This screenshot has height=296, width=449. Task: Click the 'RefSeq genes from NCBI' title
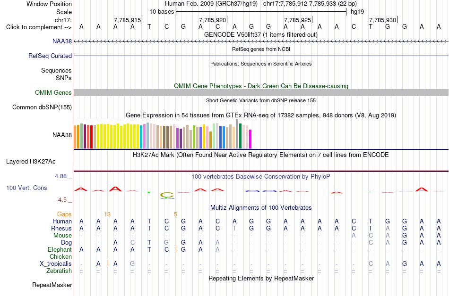(261, 49)
